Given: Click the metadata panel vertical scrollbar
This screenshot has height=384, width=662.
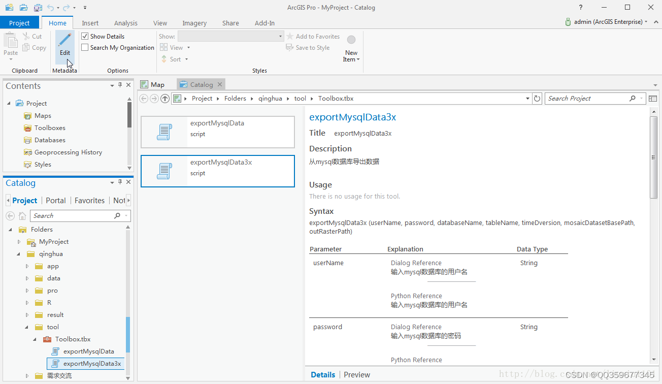Looking at the screenshot, I should (654, 157).
